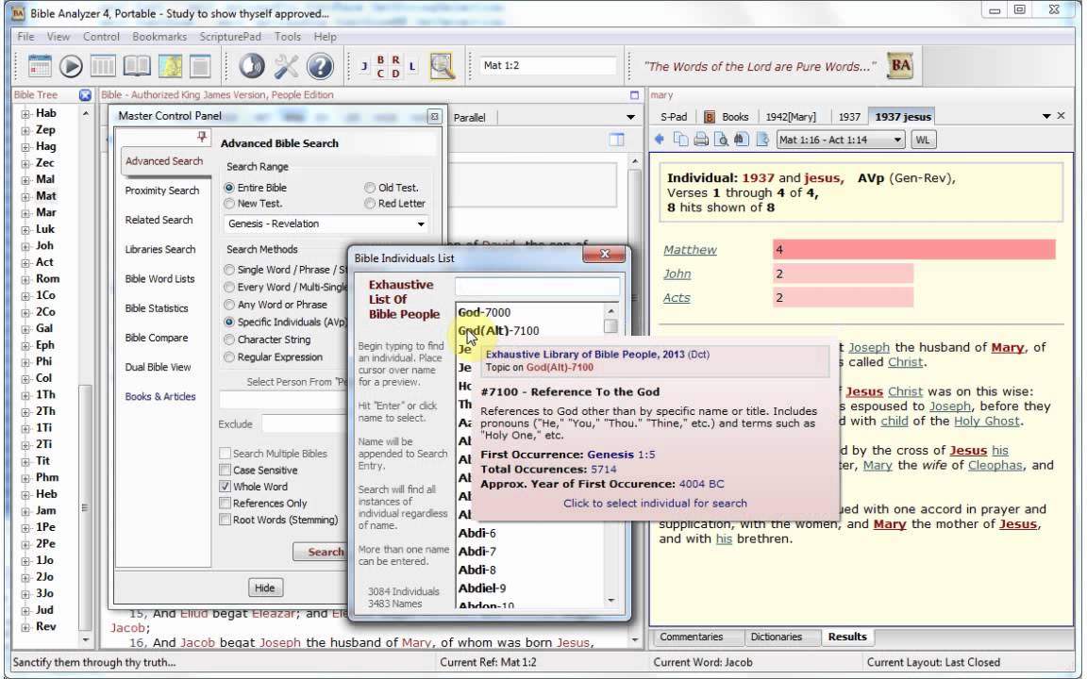The width and height of the screenshot is (1087, 679).
Task: Choose the Any Word or Phrase method
Action: coord(229,305)
